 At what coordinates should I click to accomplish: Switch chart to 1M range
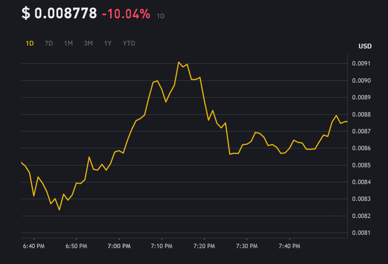pos(68,43)
